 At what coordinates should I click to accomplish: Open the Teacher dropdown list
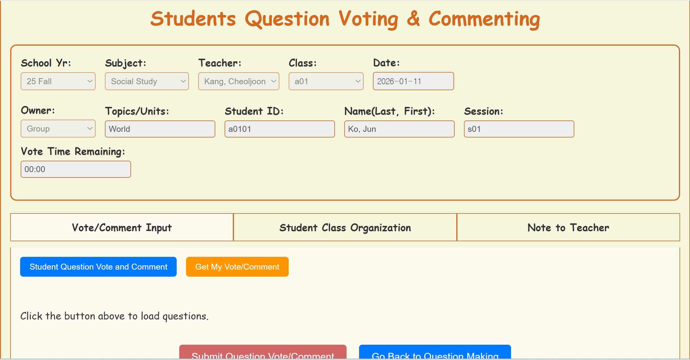[239, 81]
